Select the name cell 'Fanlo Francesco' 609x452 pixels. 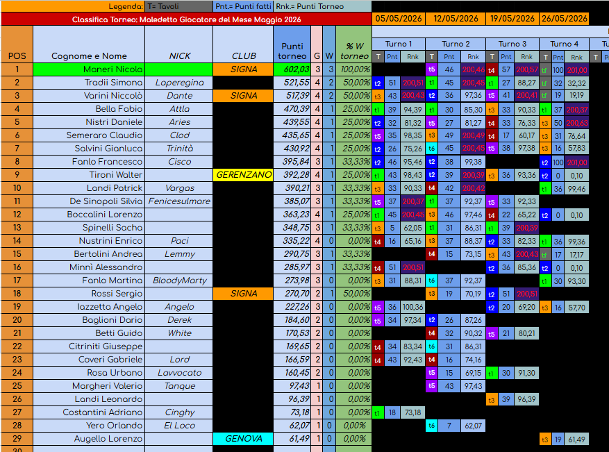tap(89, 162)
